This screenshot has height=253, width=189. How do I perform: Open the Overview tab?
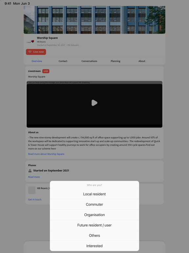[x=37, y=61]
